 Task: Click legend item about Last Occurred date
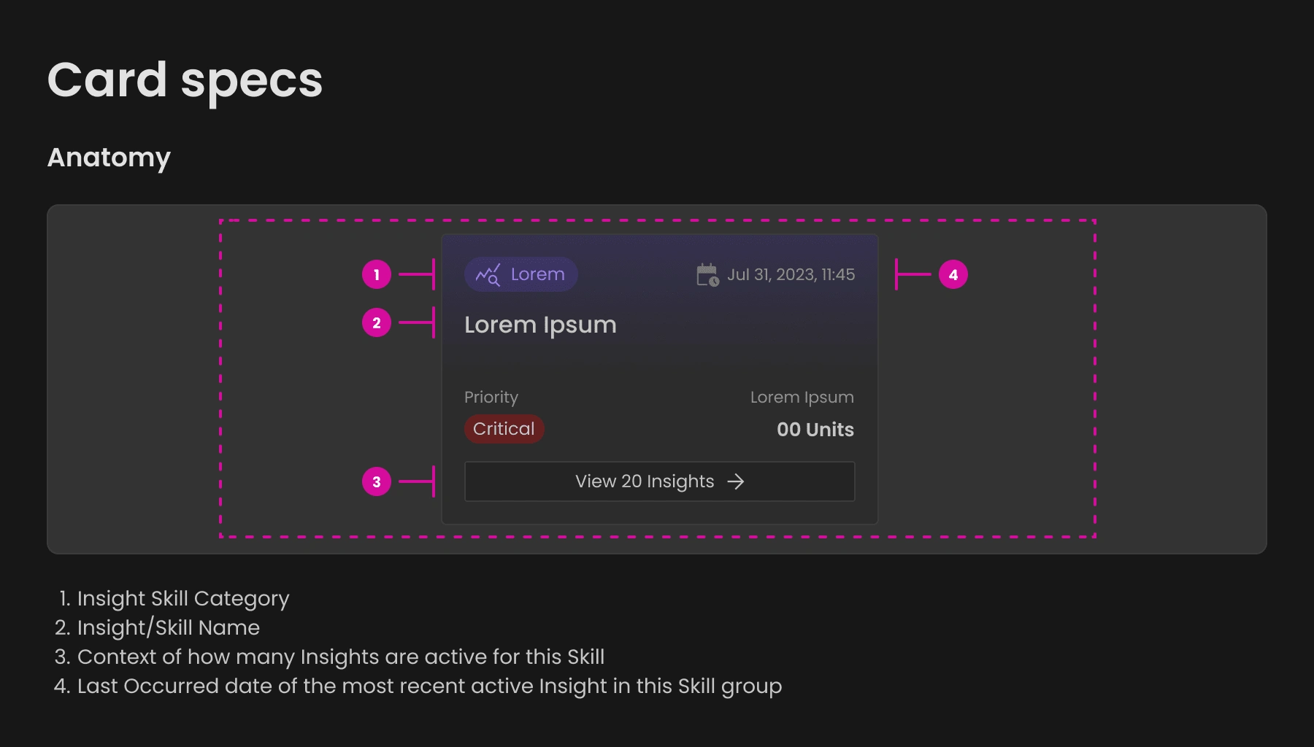(x=429, y=686)
